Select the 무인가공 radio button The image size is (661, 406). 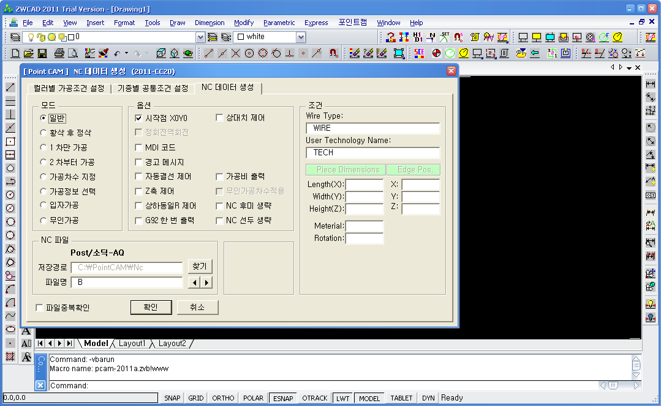coord(43,221)
